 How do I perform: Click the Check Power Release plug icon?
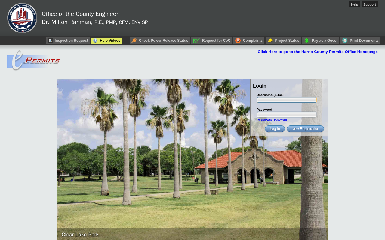click(134, 40)
